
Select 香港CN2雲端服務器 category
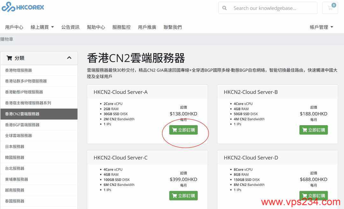click(x=39, y=114)
